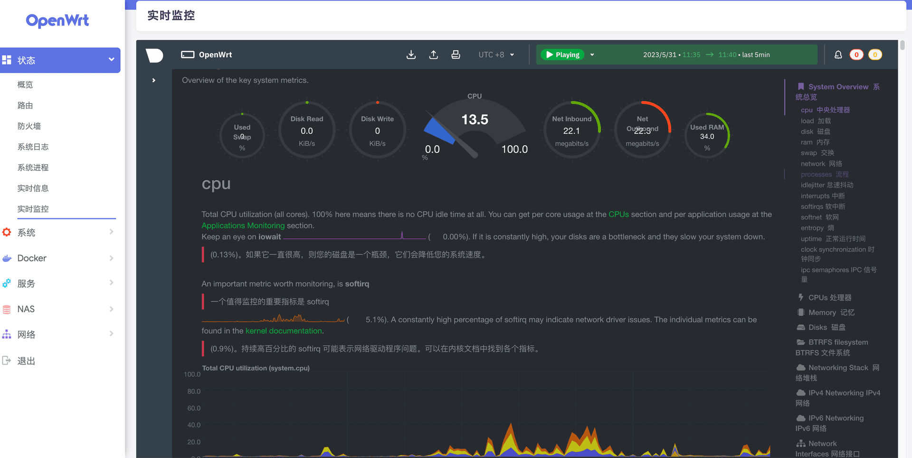
Task: Click the Netdata logo icon
Action: click(x=154, y=55)
